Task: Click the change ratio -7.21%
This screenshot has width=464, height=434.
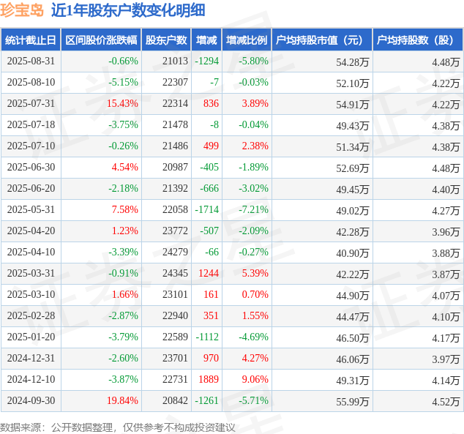Action: click(254, 210)
